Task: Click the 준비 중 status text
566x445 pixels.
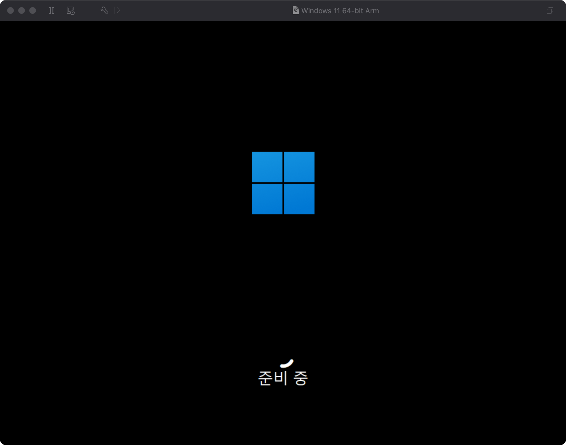Action: tap(283, 378)
